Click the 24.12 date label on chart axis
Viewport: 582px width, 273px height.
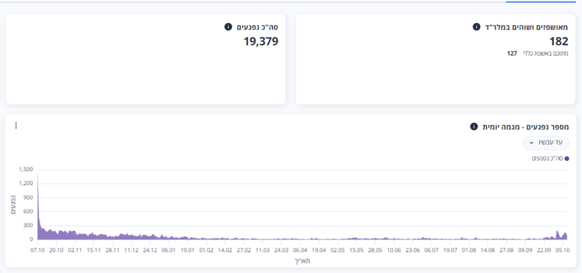[x=150, y=250]
